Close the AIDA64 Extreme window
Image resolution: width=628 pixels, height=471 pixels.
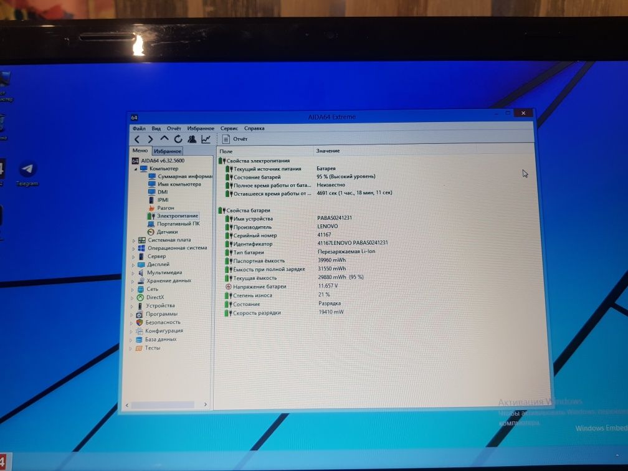(523, 113)
